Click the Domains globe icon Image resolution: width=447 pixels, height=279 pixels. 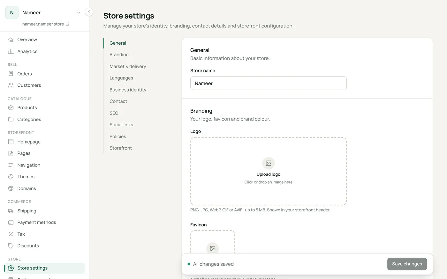coord(11,188)
